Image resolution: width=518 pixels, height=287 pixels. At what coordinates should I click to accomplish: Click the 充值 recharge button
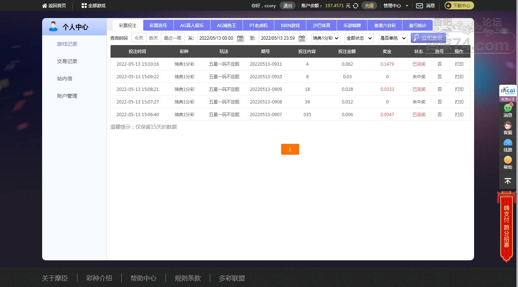click(369, 6)
